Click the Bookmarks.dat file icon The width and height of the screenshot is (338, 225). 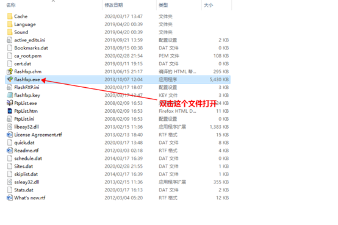pyautogui.click(x=10, y=48)
